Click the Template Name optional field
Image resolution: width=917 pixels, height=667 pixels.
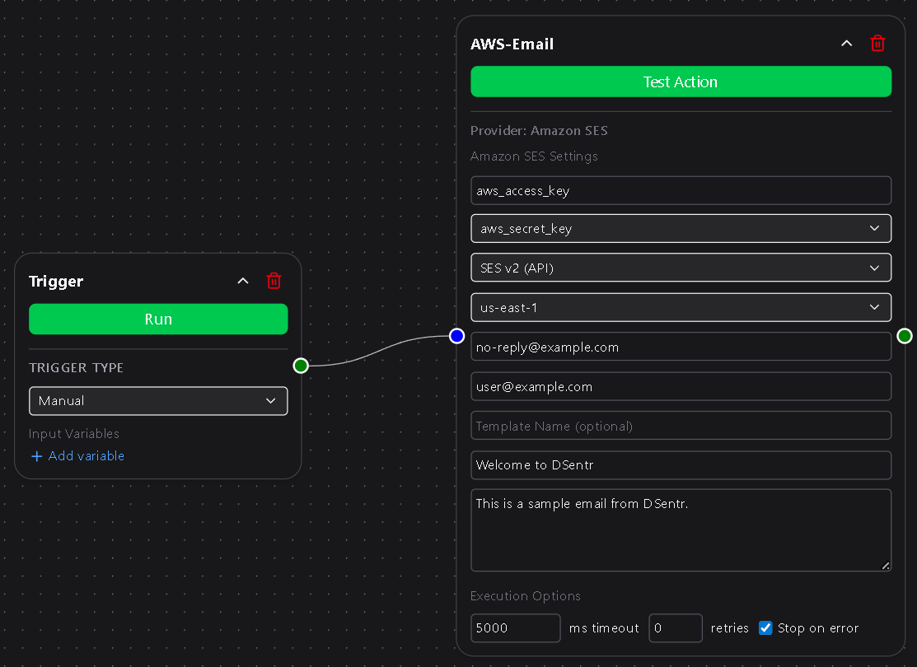pos(681,426)
